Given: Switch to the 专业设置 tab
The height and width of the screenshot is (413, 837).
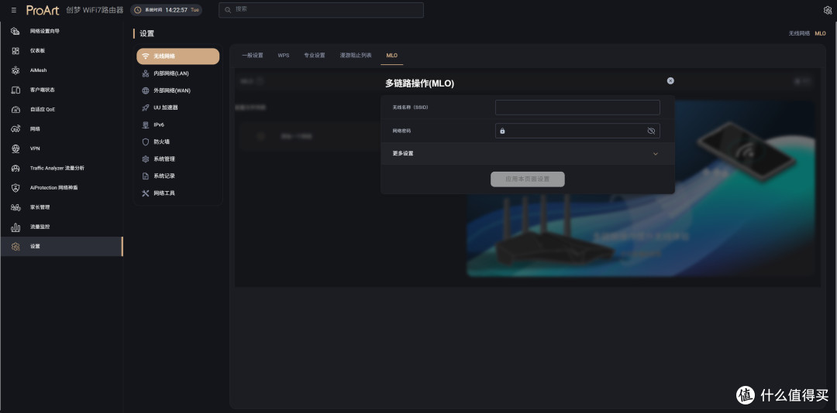Looking at the screenshot, I should (x=315, y=56).
